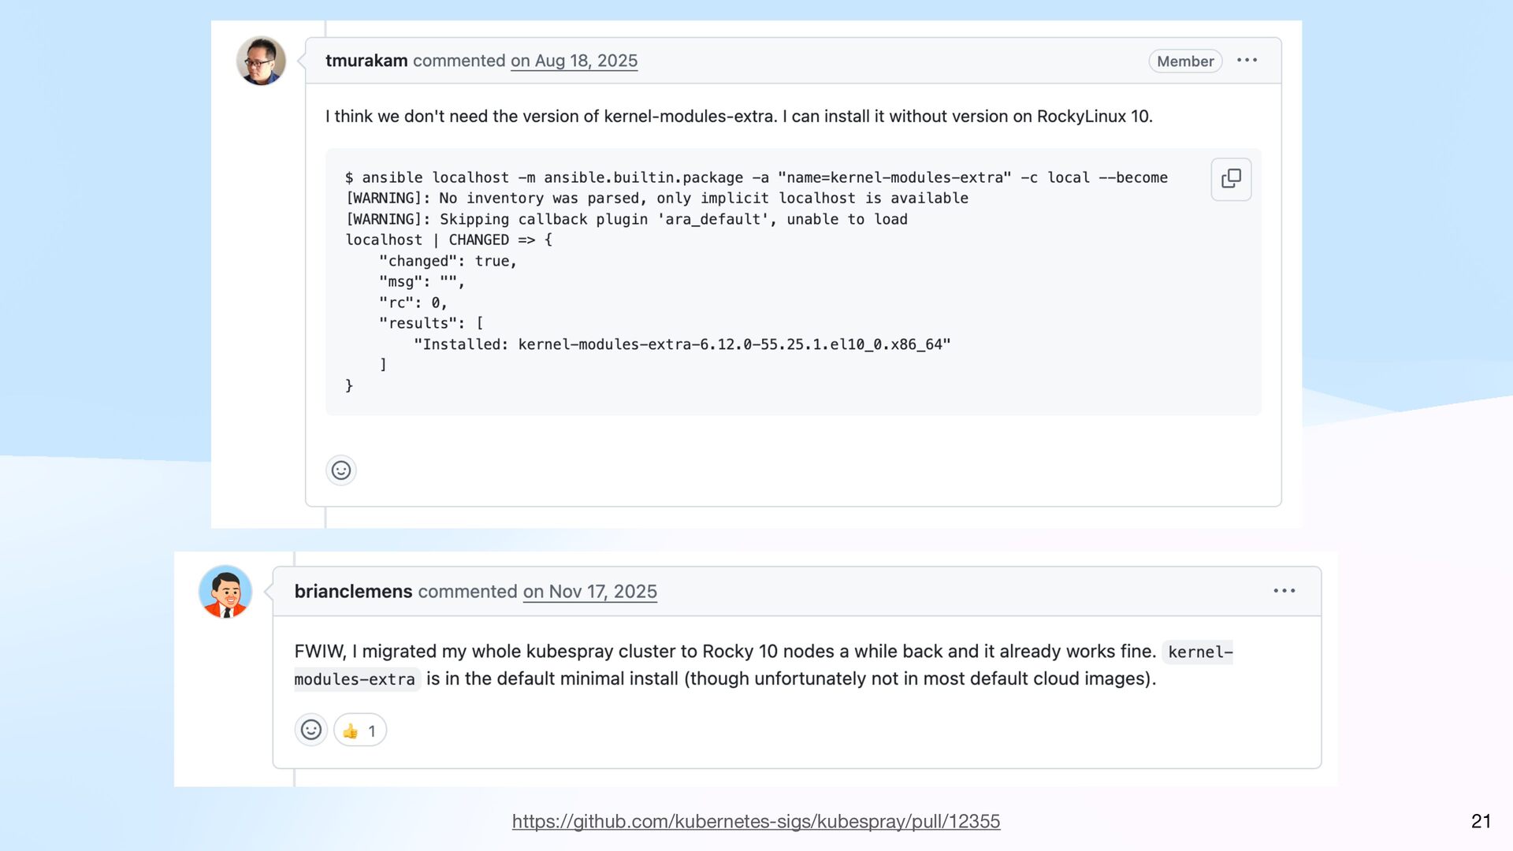Click the Member badge label

click(x=1184, y=61)
